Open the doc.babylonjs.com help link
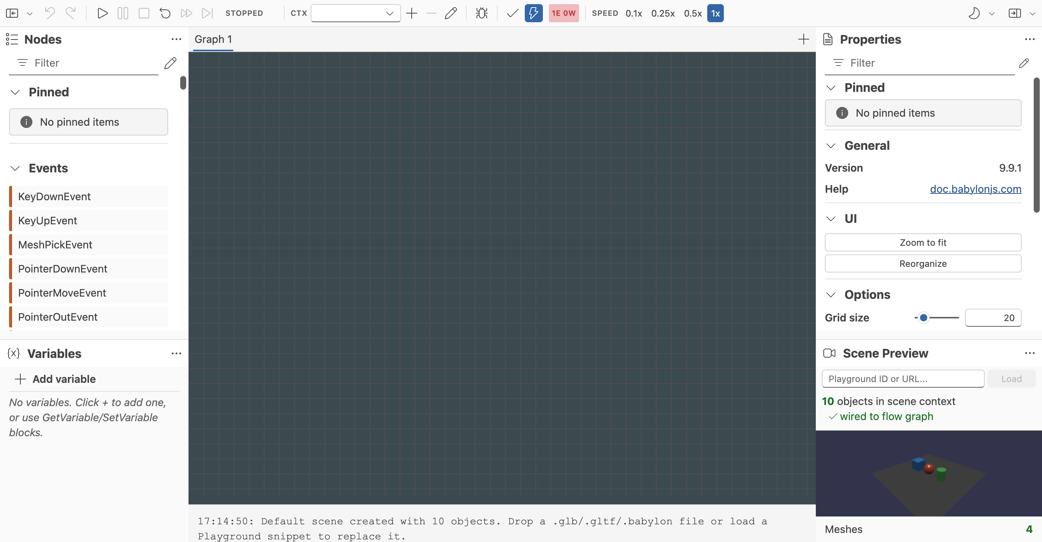 point(975,189)
